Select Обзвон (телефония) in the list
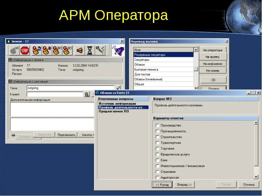The width and height of the screenshot is (262, 196). coord(163,79)
